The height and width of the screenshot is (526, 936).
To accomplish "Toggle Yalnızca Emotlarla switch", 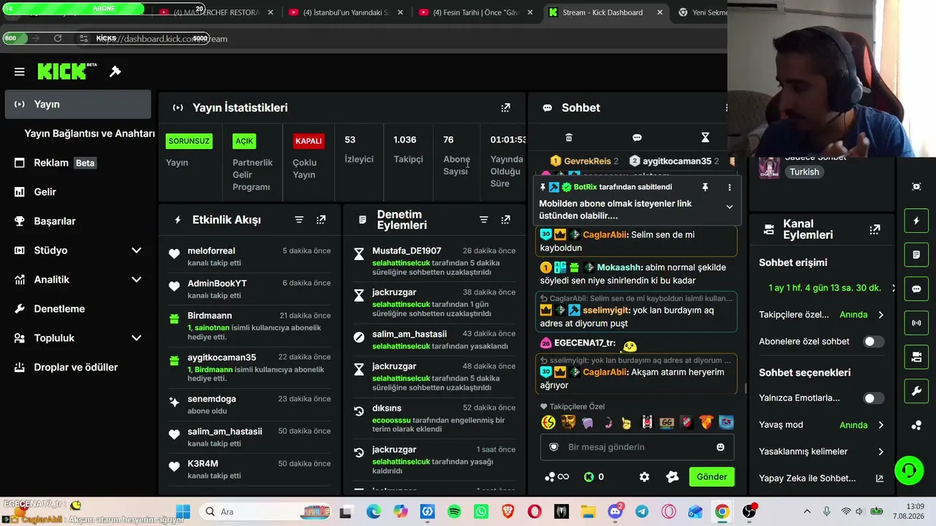I will tap(874, 398).
